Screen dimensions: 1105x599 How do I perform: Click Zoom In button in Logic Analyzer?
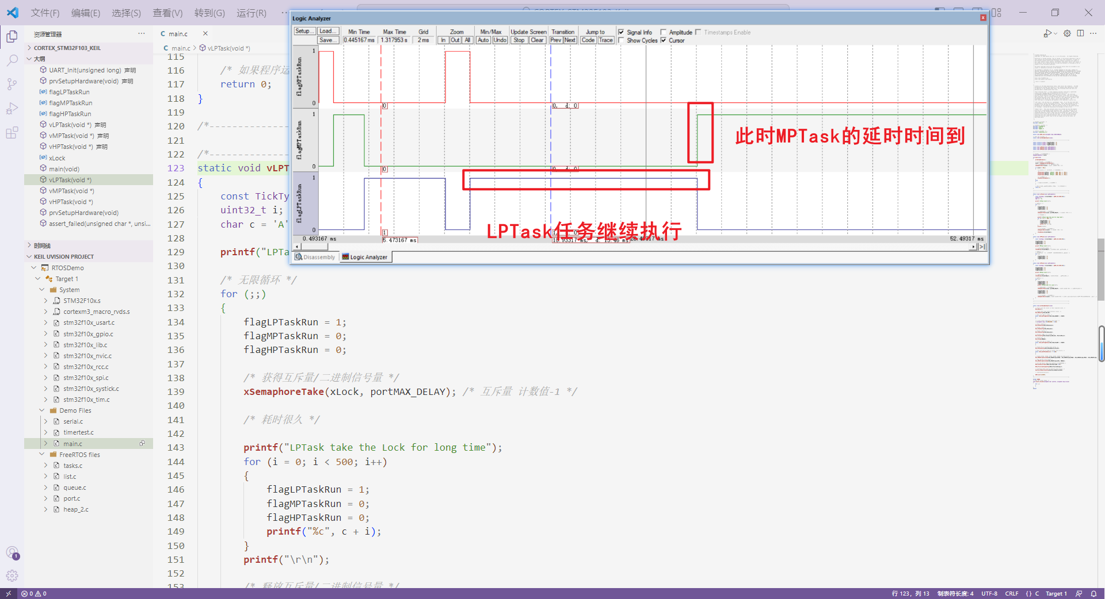point(443,40)
